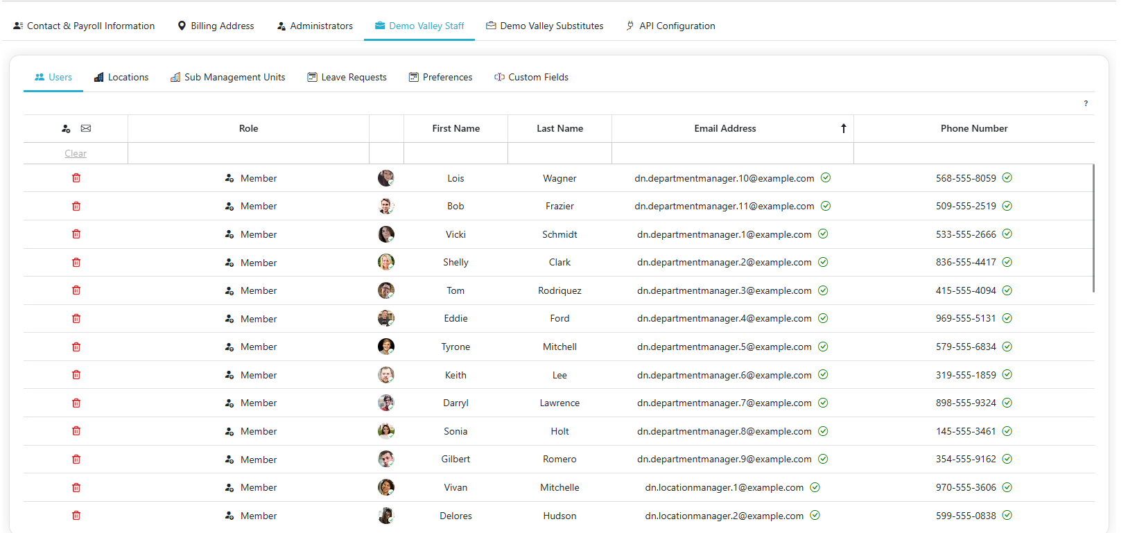Viewport: 1128px width, 533px height.
Task: Sort by Email Address using arrow
Action: pos(843,128)
